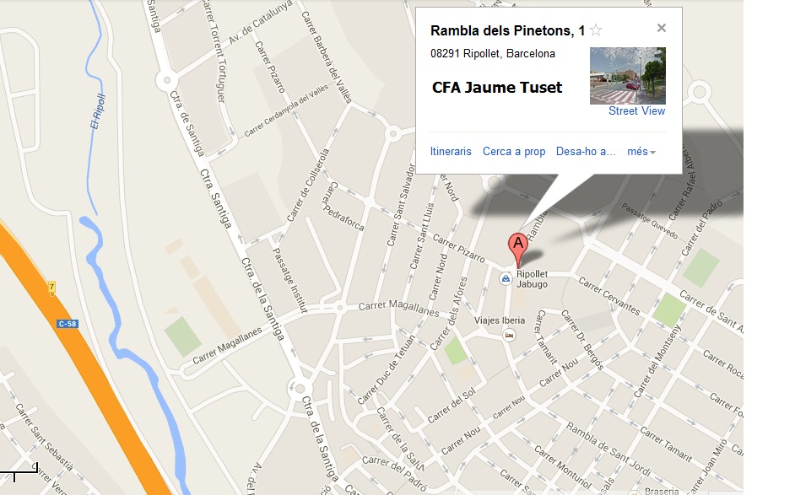
Task: Expand the més dropdown menu
Action: click(641, 152)
